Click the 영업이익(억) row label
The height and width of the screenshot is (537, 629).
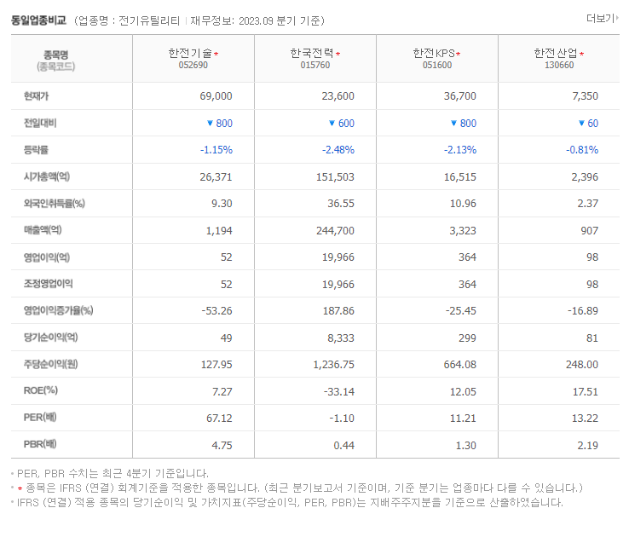coord(47,257)
